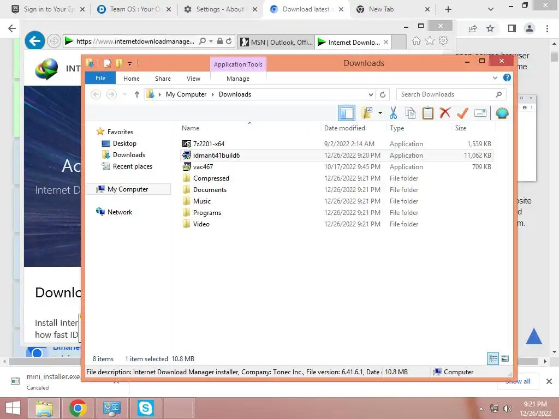Click the Back arrow in Downloads window
The width and height of the screenshot is (559, 419).
point(96,94)
